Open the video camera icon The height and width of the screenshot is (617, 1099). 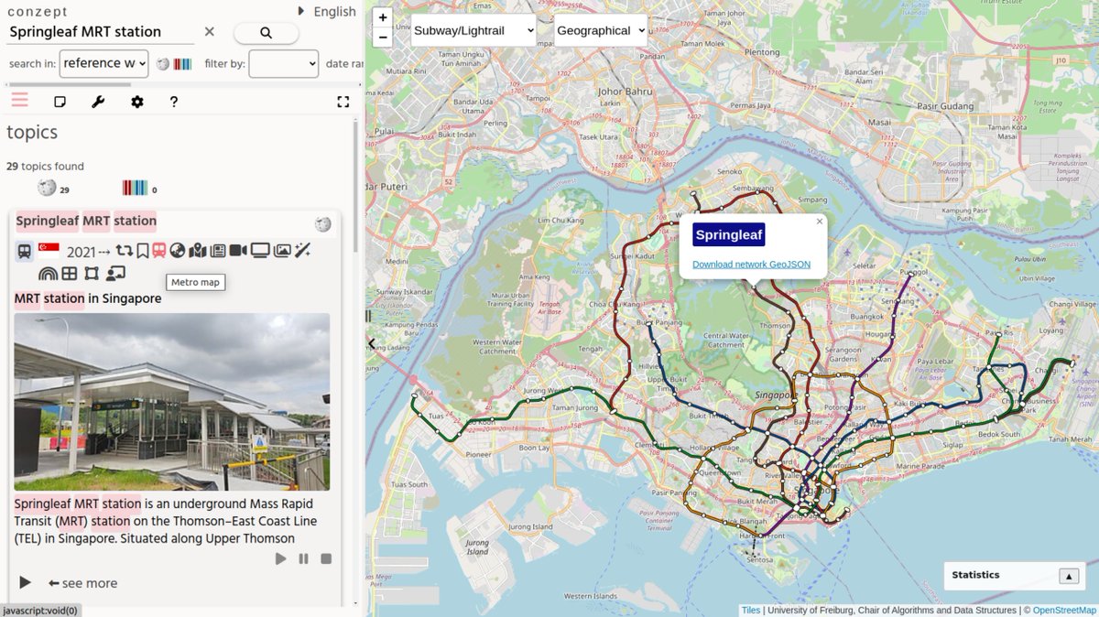point(238,251)
